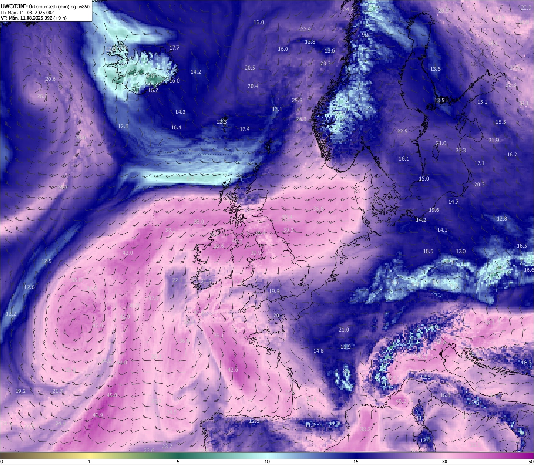534x465 pixels.
Task: Click the 19.6 value on the map
Action: 434,210
